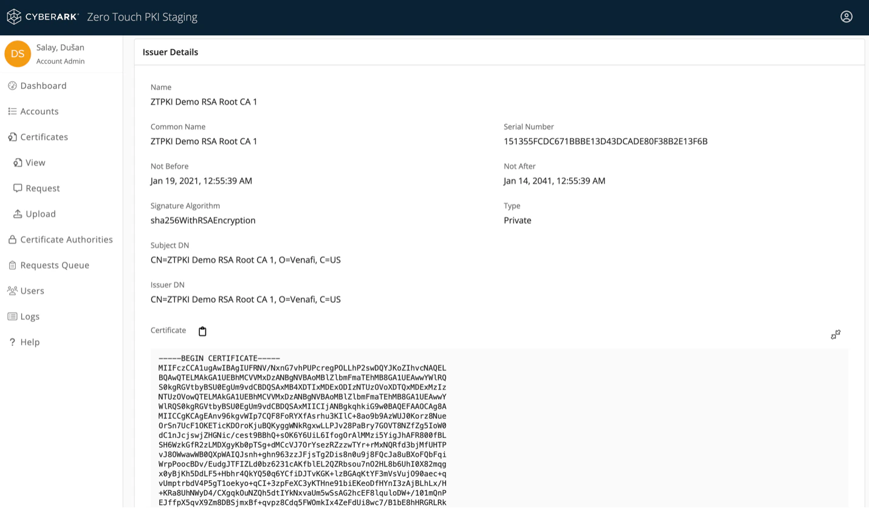
Task: Click the Logs icon in sidebar
Action: 12,316
